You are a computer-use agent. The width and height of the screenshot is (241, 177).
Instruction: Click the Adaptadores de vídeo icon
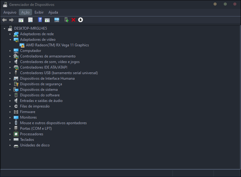[16, 40]
